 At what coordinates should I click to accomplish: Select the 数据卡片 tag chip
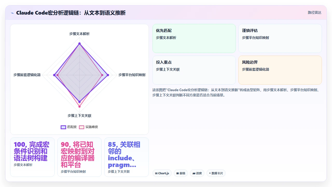point(216,173)
